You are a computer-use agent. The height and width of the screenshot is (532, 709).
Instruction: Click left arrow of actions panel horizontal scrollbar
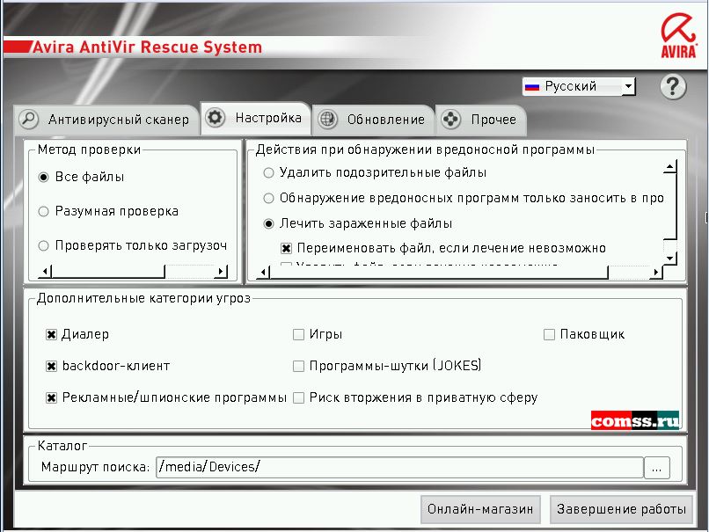tap(264, 272)
